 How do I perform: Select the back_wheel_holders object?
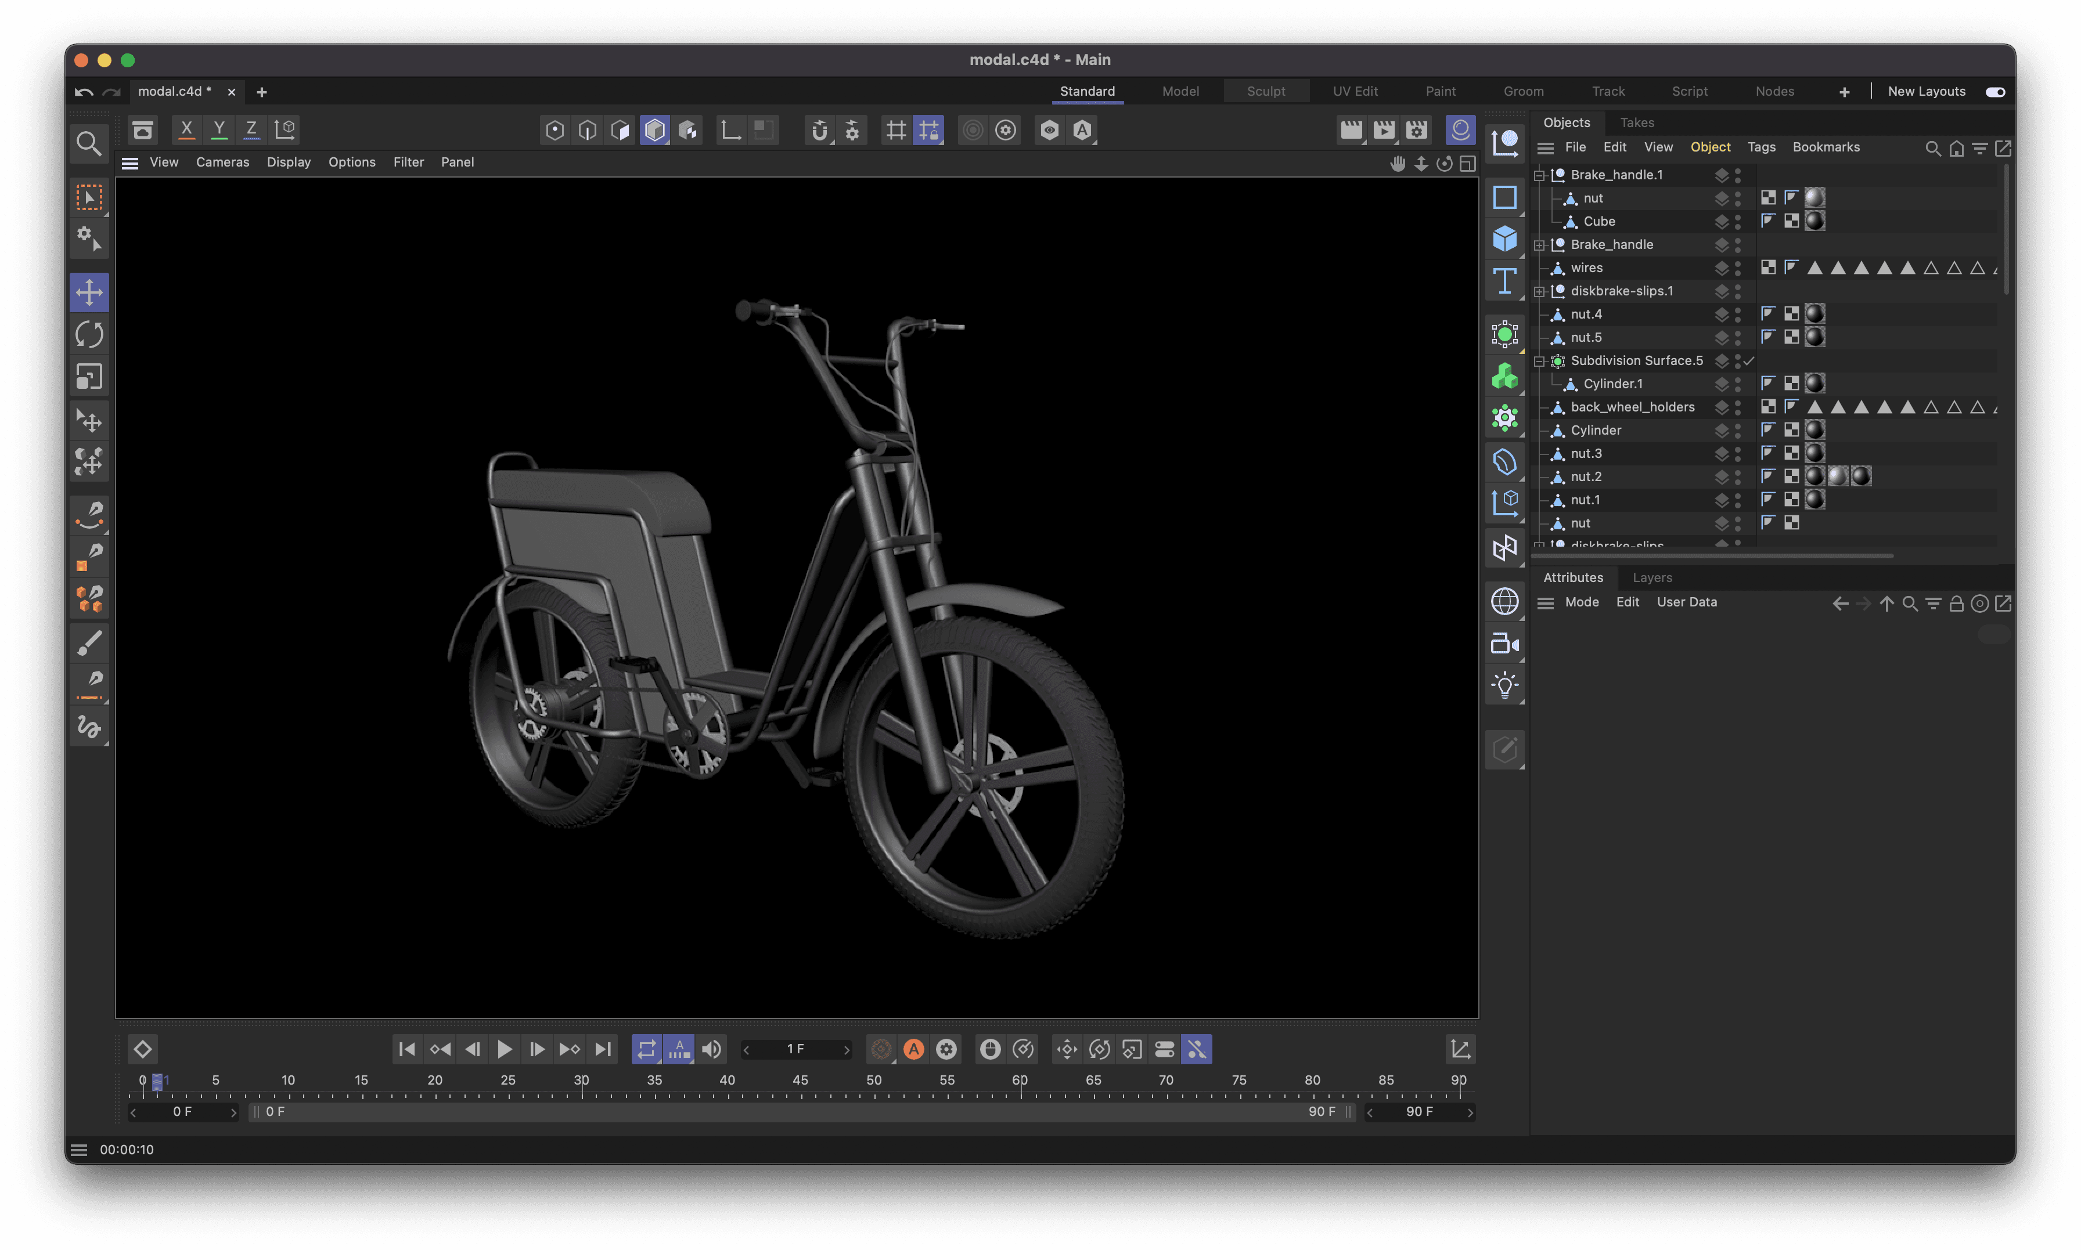pyautogui.click(x=1632, y=407)
